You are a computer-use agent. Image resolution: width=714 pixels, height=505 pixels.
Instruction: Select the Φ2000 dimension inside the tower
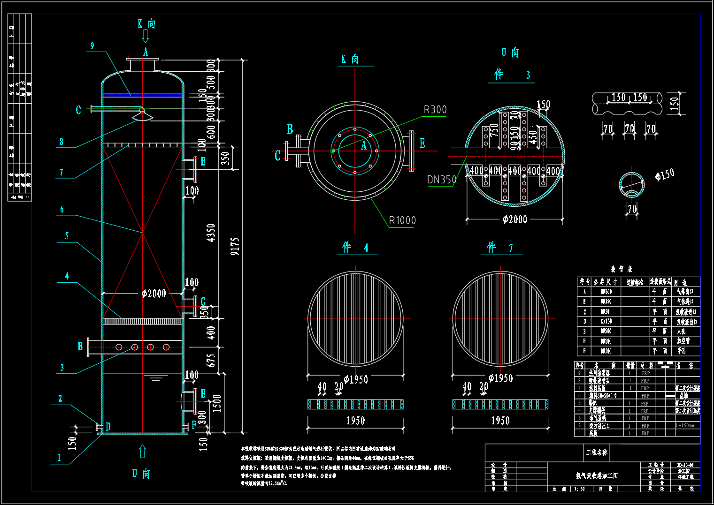(154, 294)
